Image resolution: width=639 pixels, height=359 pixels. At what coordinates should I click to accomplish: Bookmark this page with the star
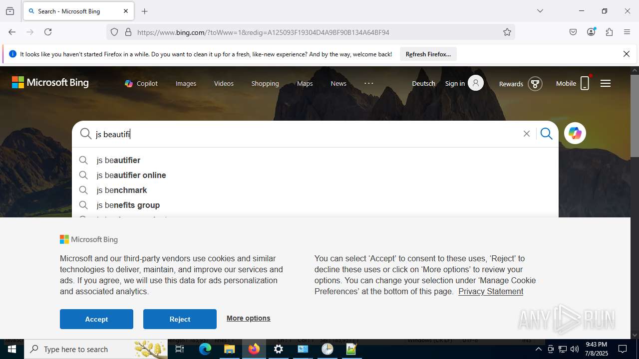507,32
